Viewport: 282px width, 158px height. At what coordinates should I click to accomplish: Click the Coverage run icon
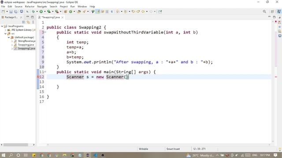click(49, 12)
